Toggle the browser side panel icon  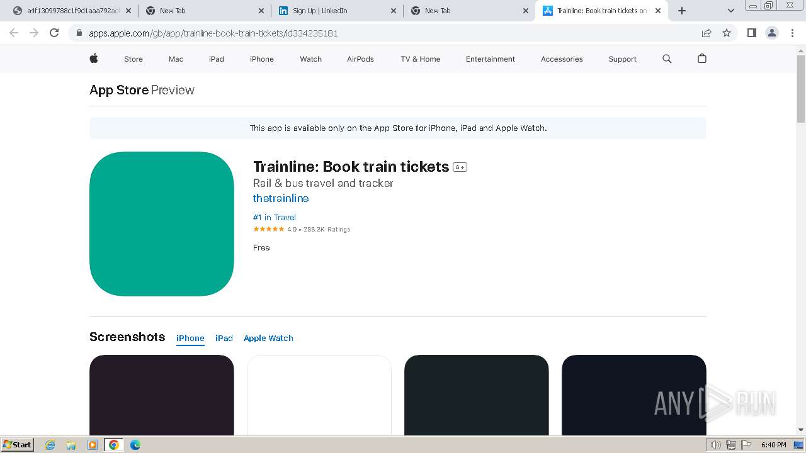(751, 33)
